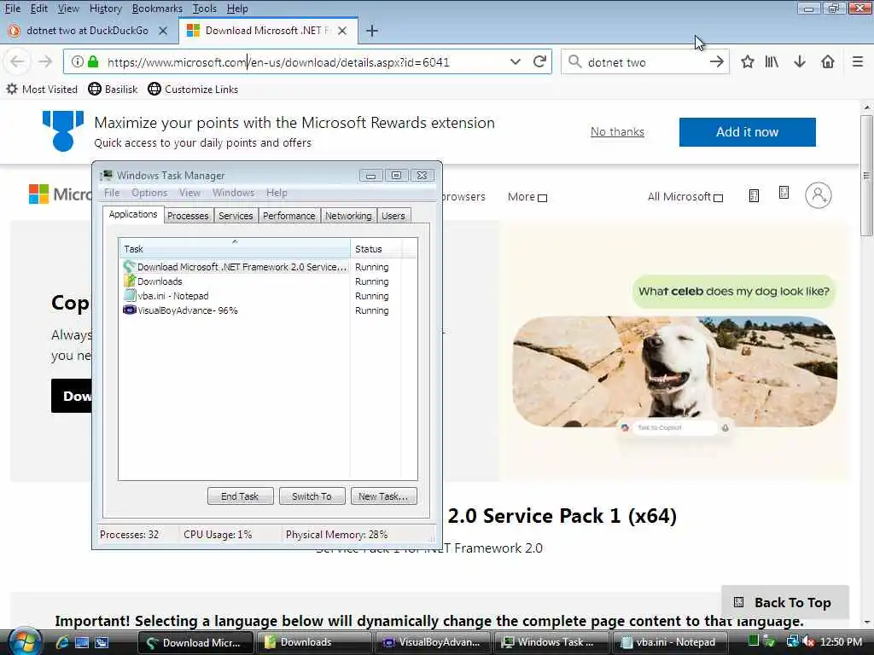The image size is (874, 655).
Task: Open the browser Tools menu
Action: click(x=205, y=9)
